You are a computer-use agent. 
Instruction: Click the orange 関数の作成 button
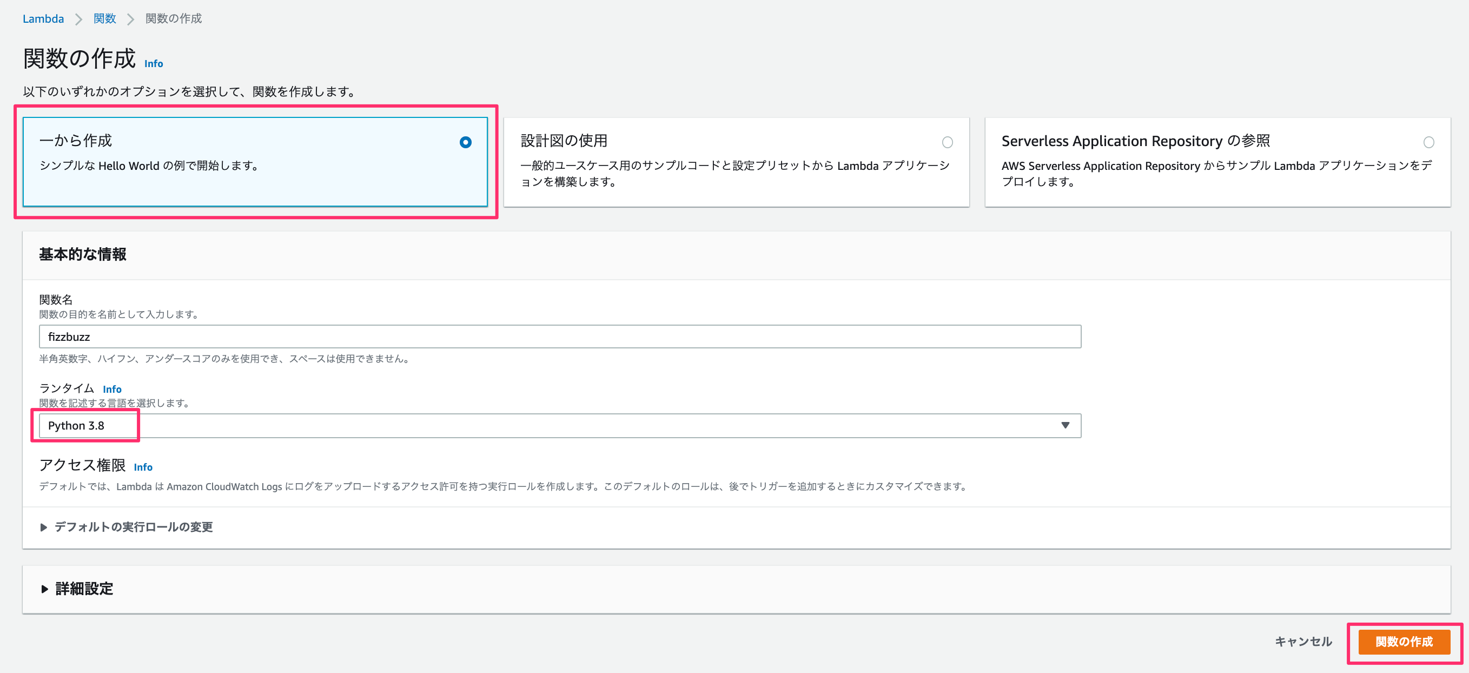(1404, 642)
